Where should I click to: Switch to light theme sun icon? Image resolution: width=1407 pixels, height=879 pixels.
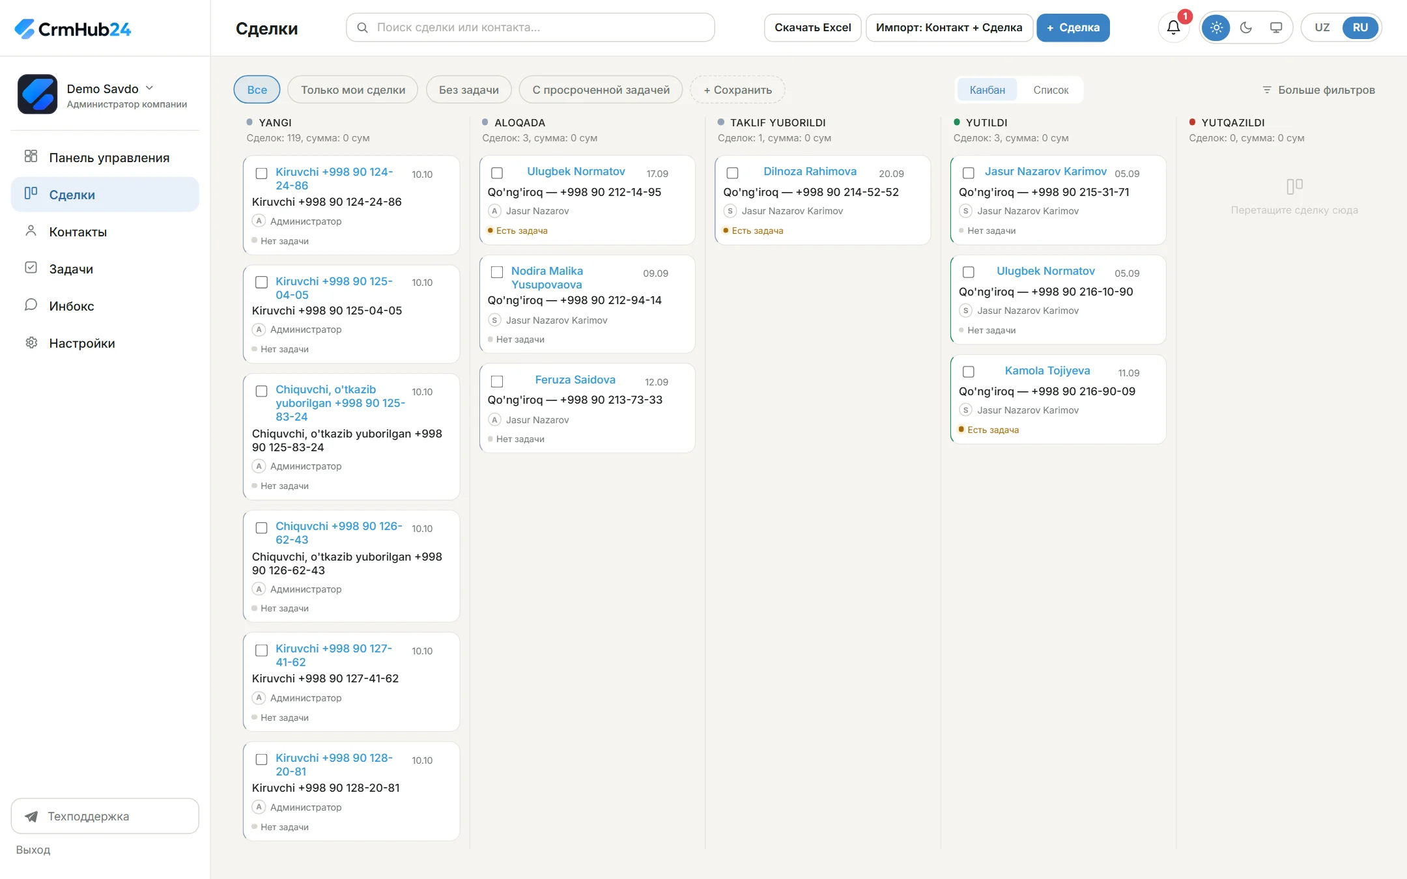tap(1216, 27)
